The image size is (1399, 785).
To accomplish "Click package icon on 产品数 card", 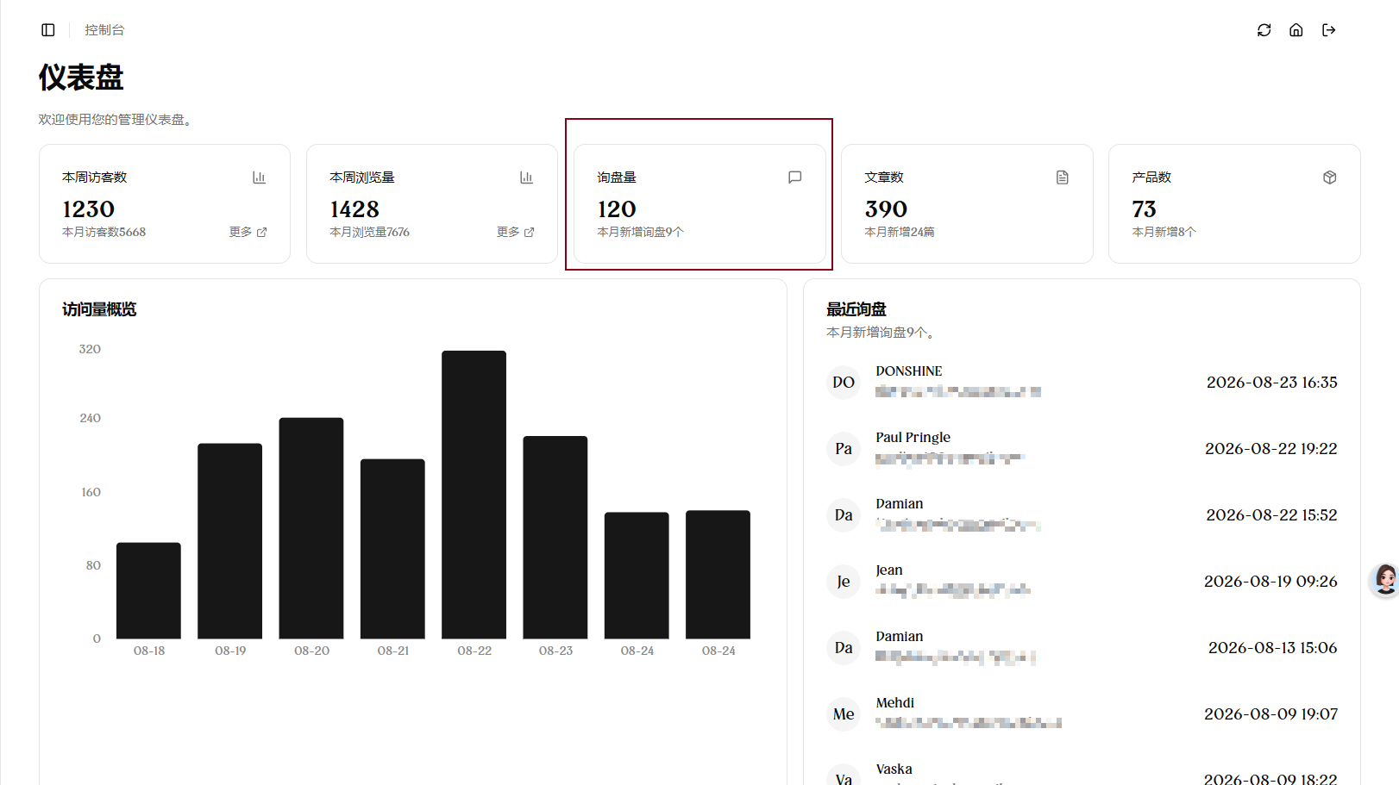I will tap(1330, 178).
